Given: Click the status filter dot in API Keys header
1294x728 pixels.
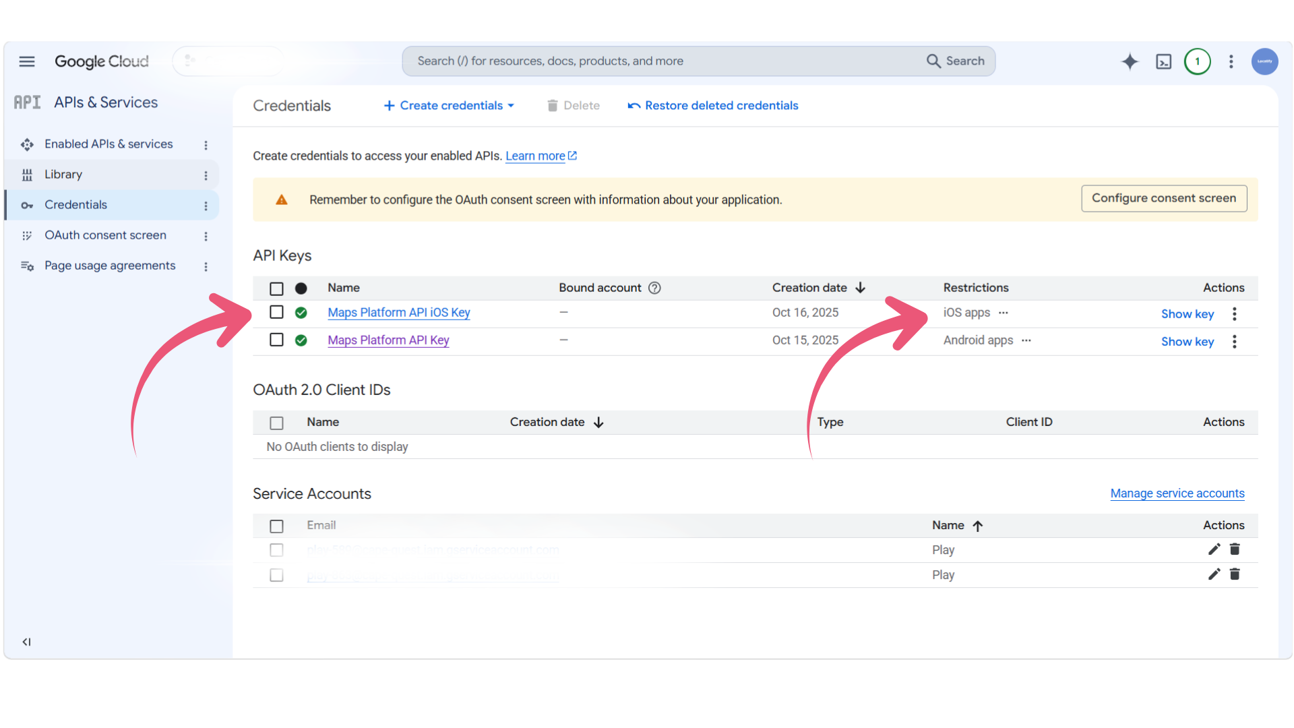Looking at the screenshot, I should [x=301, y=289].
